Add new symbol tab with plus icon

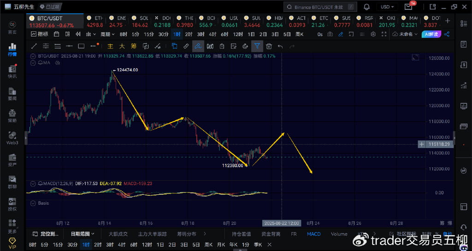448,20
